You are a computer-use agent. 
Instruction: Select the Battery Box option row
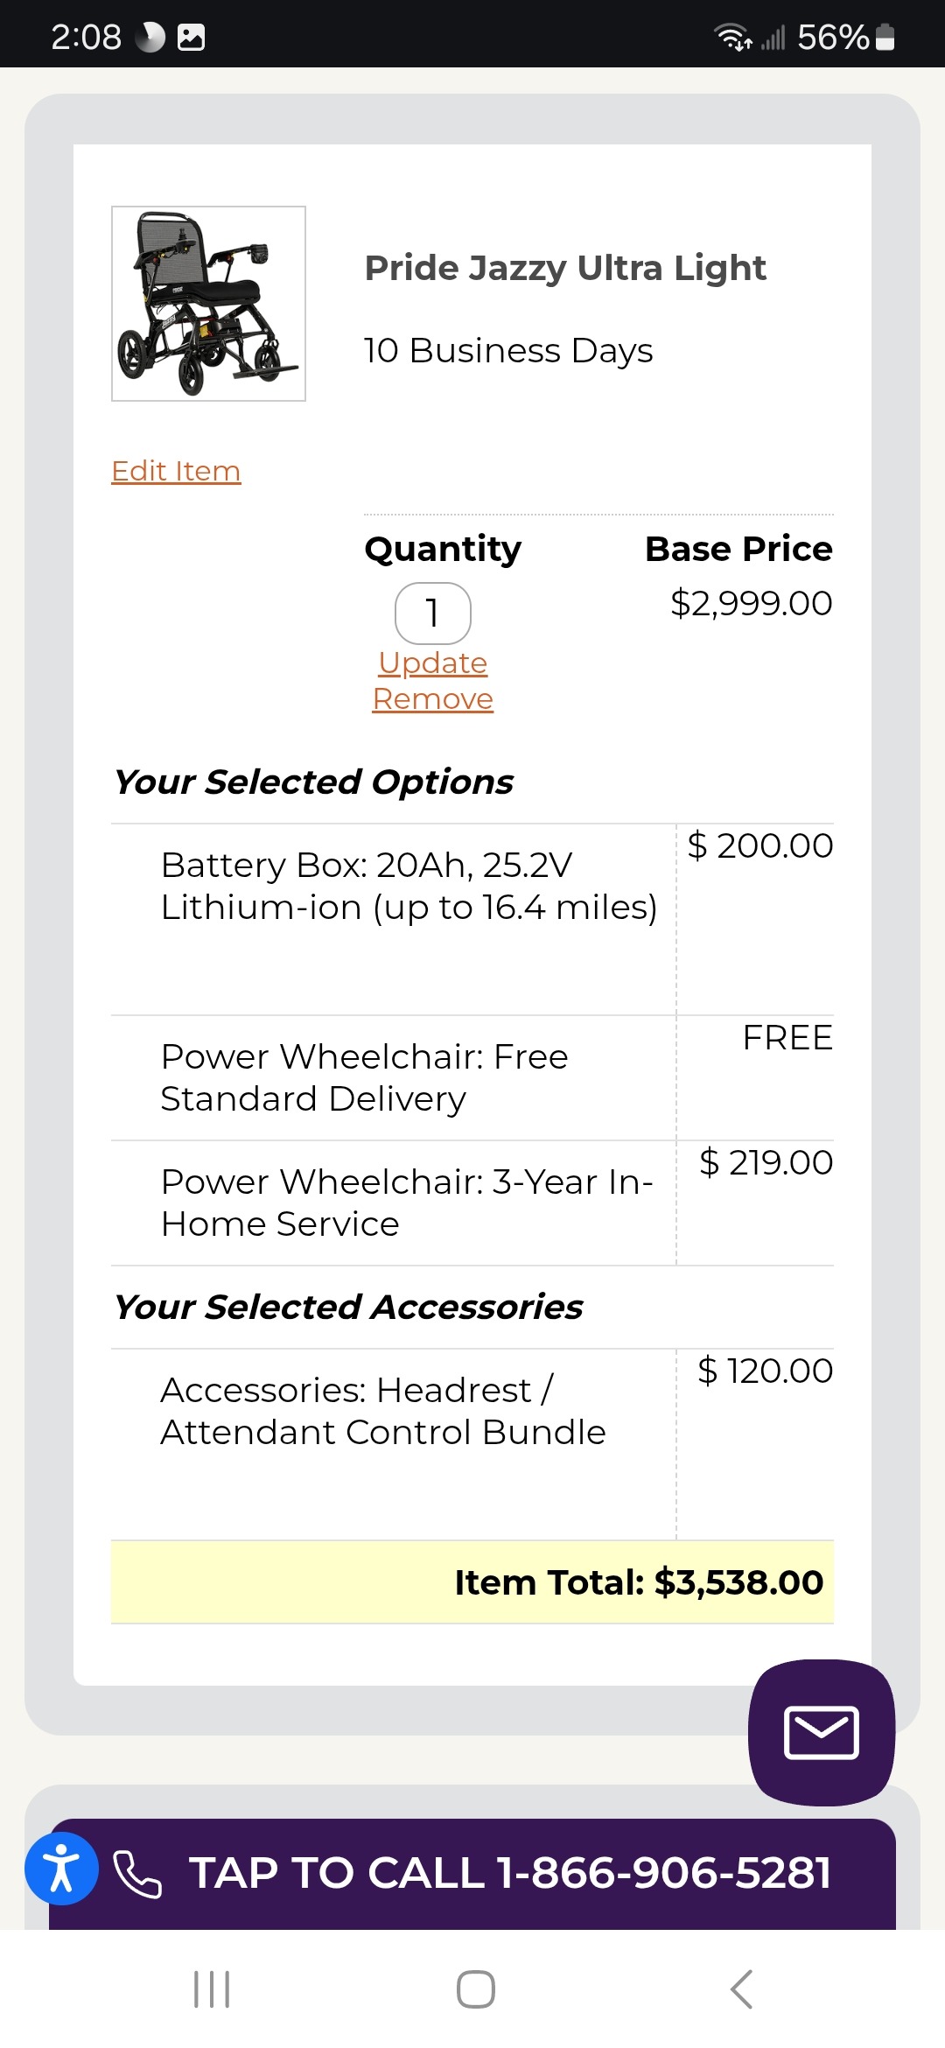pyautogui.click(x=409, y=886)
